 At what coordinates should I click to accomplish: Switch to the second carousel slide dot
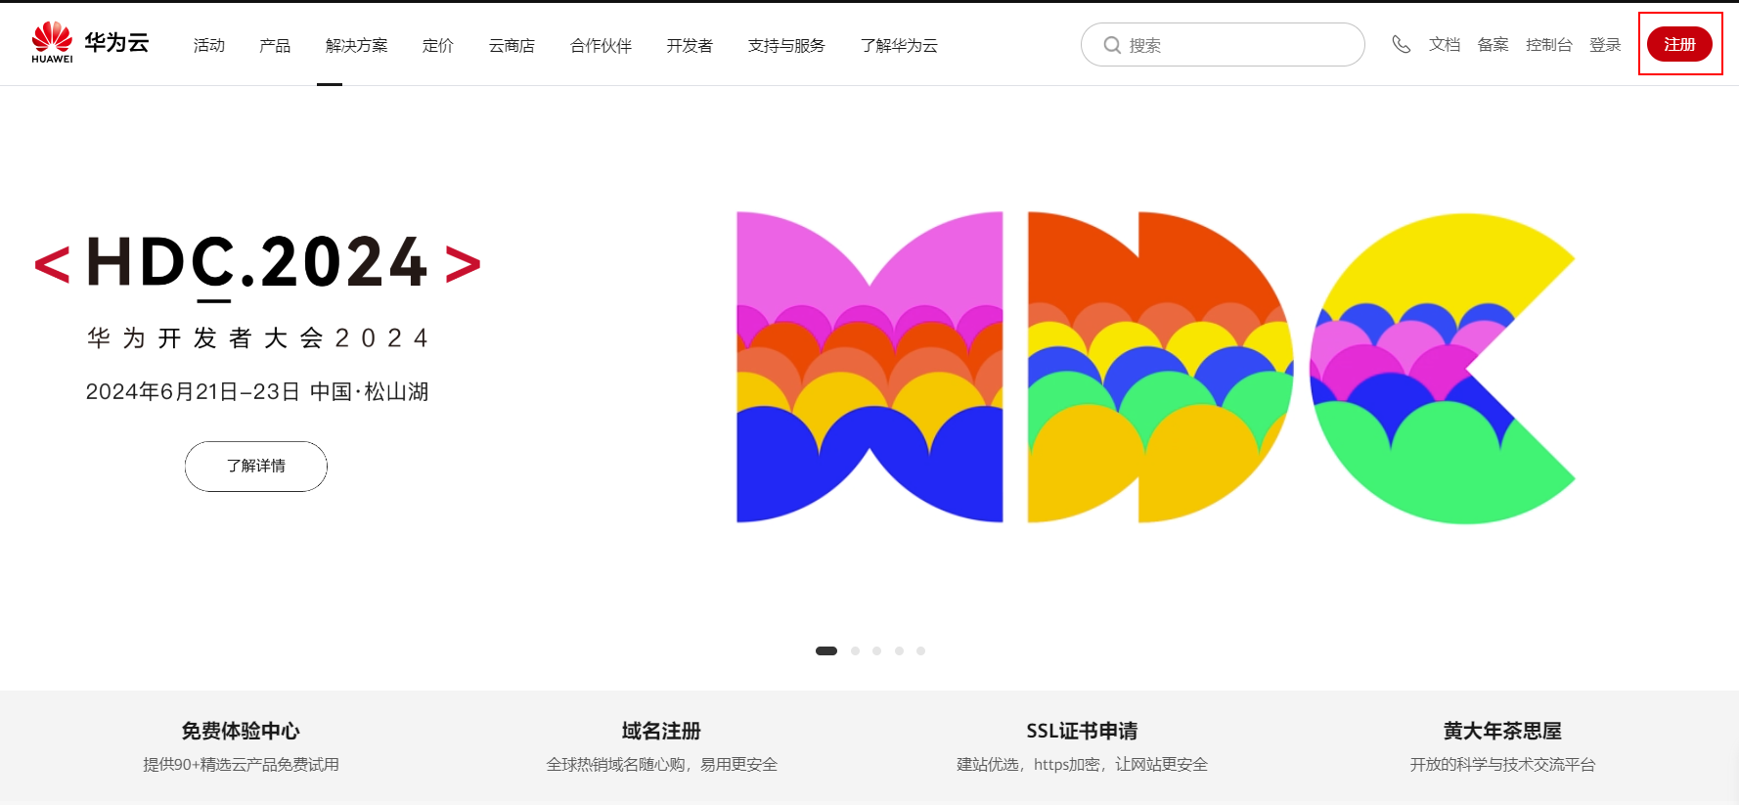(856, 650)
